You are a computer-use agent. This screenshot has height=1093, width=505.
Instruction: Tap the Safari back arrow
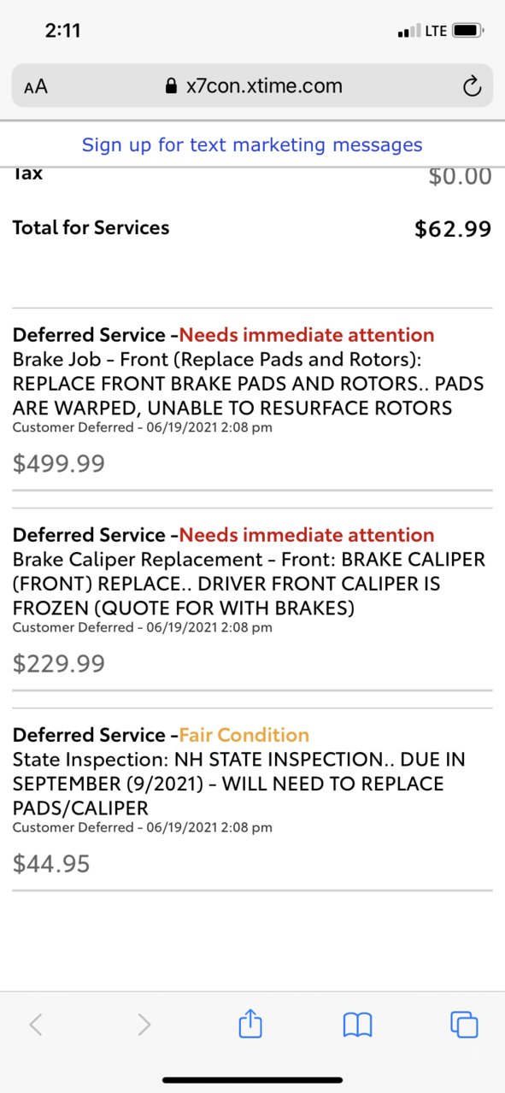point(36,1024)
